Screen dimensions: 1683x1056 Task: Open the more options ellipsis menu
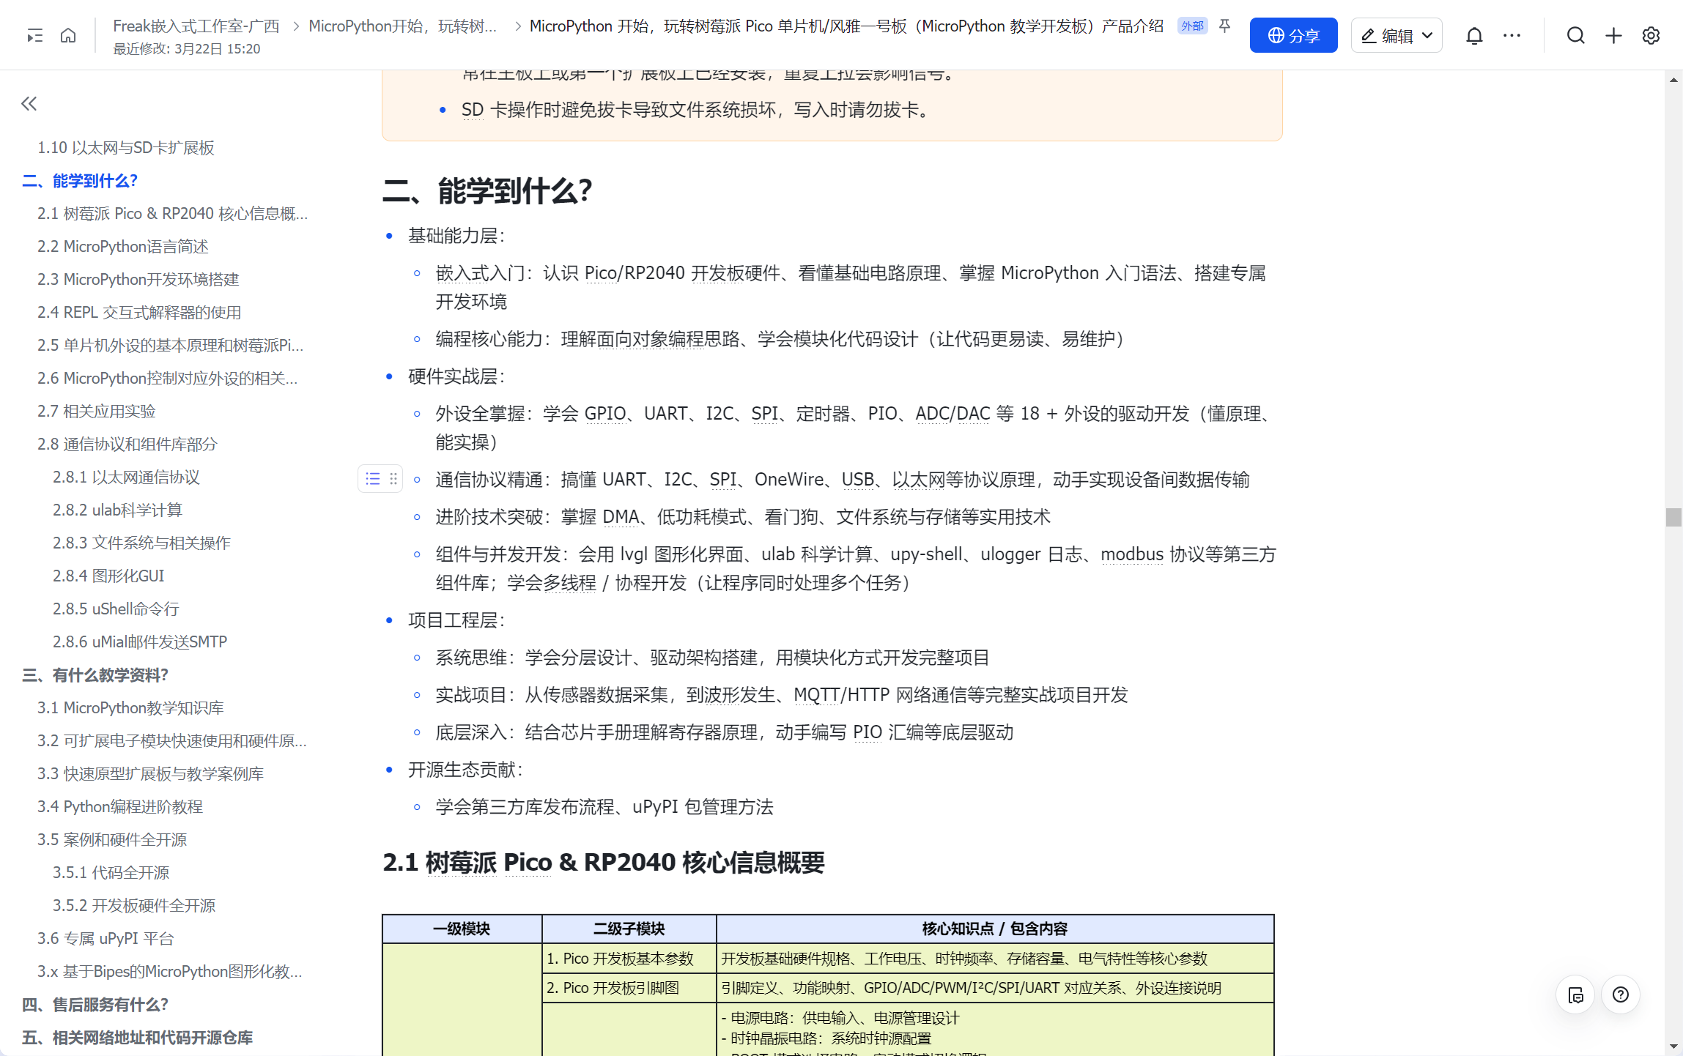[x=1512, y=35]
